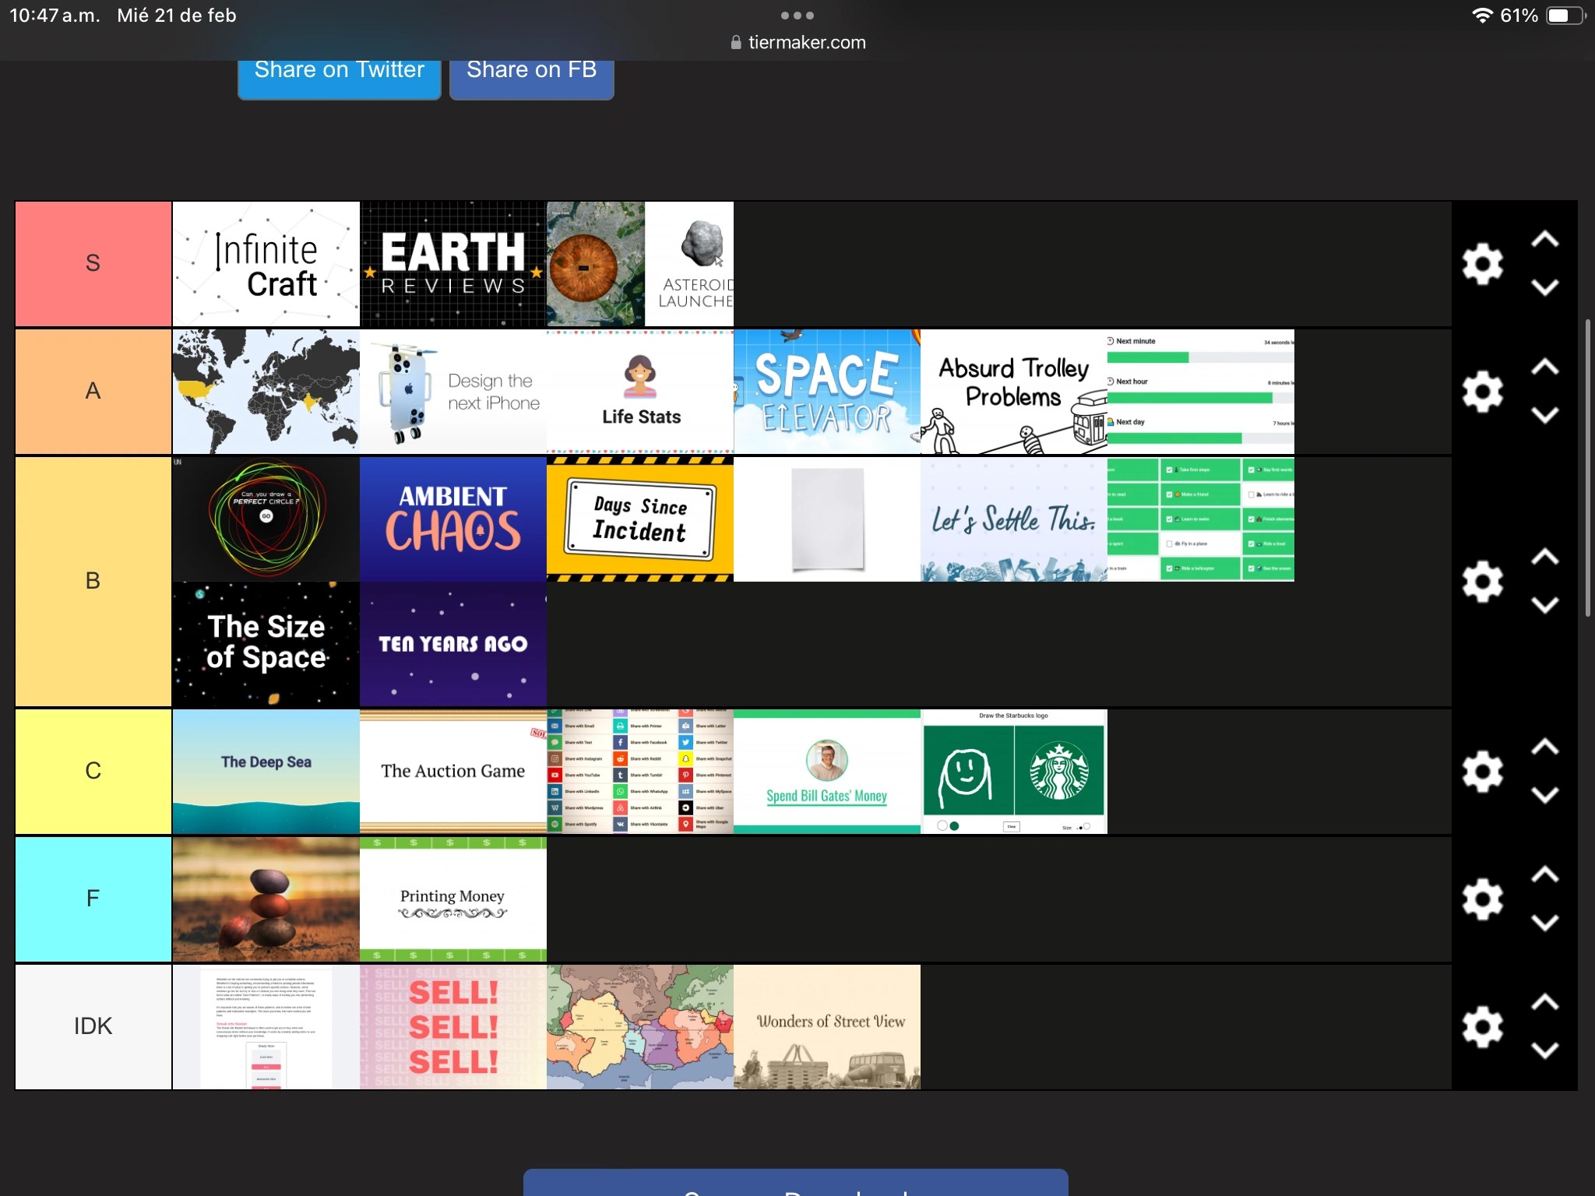Select the red S tier label
Viewport: 1595px width, 1196px height.
point(93,264)
